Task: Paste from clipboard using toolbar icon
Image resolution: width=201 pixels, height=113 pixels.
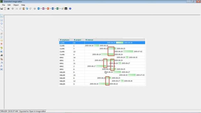Action: point(24,8)
